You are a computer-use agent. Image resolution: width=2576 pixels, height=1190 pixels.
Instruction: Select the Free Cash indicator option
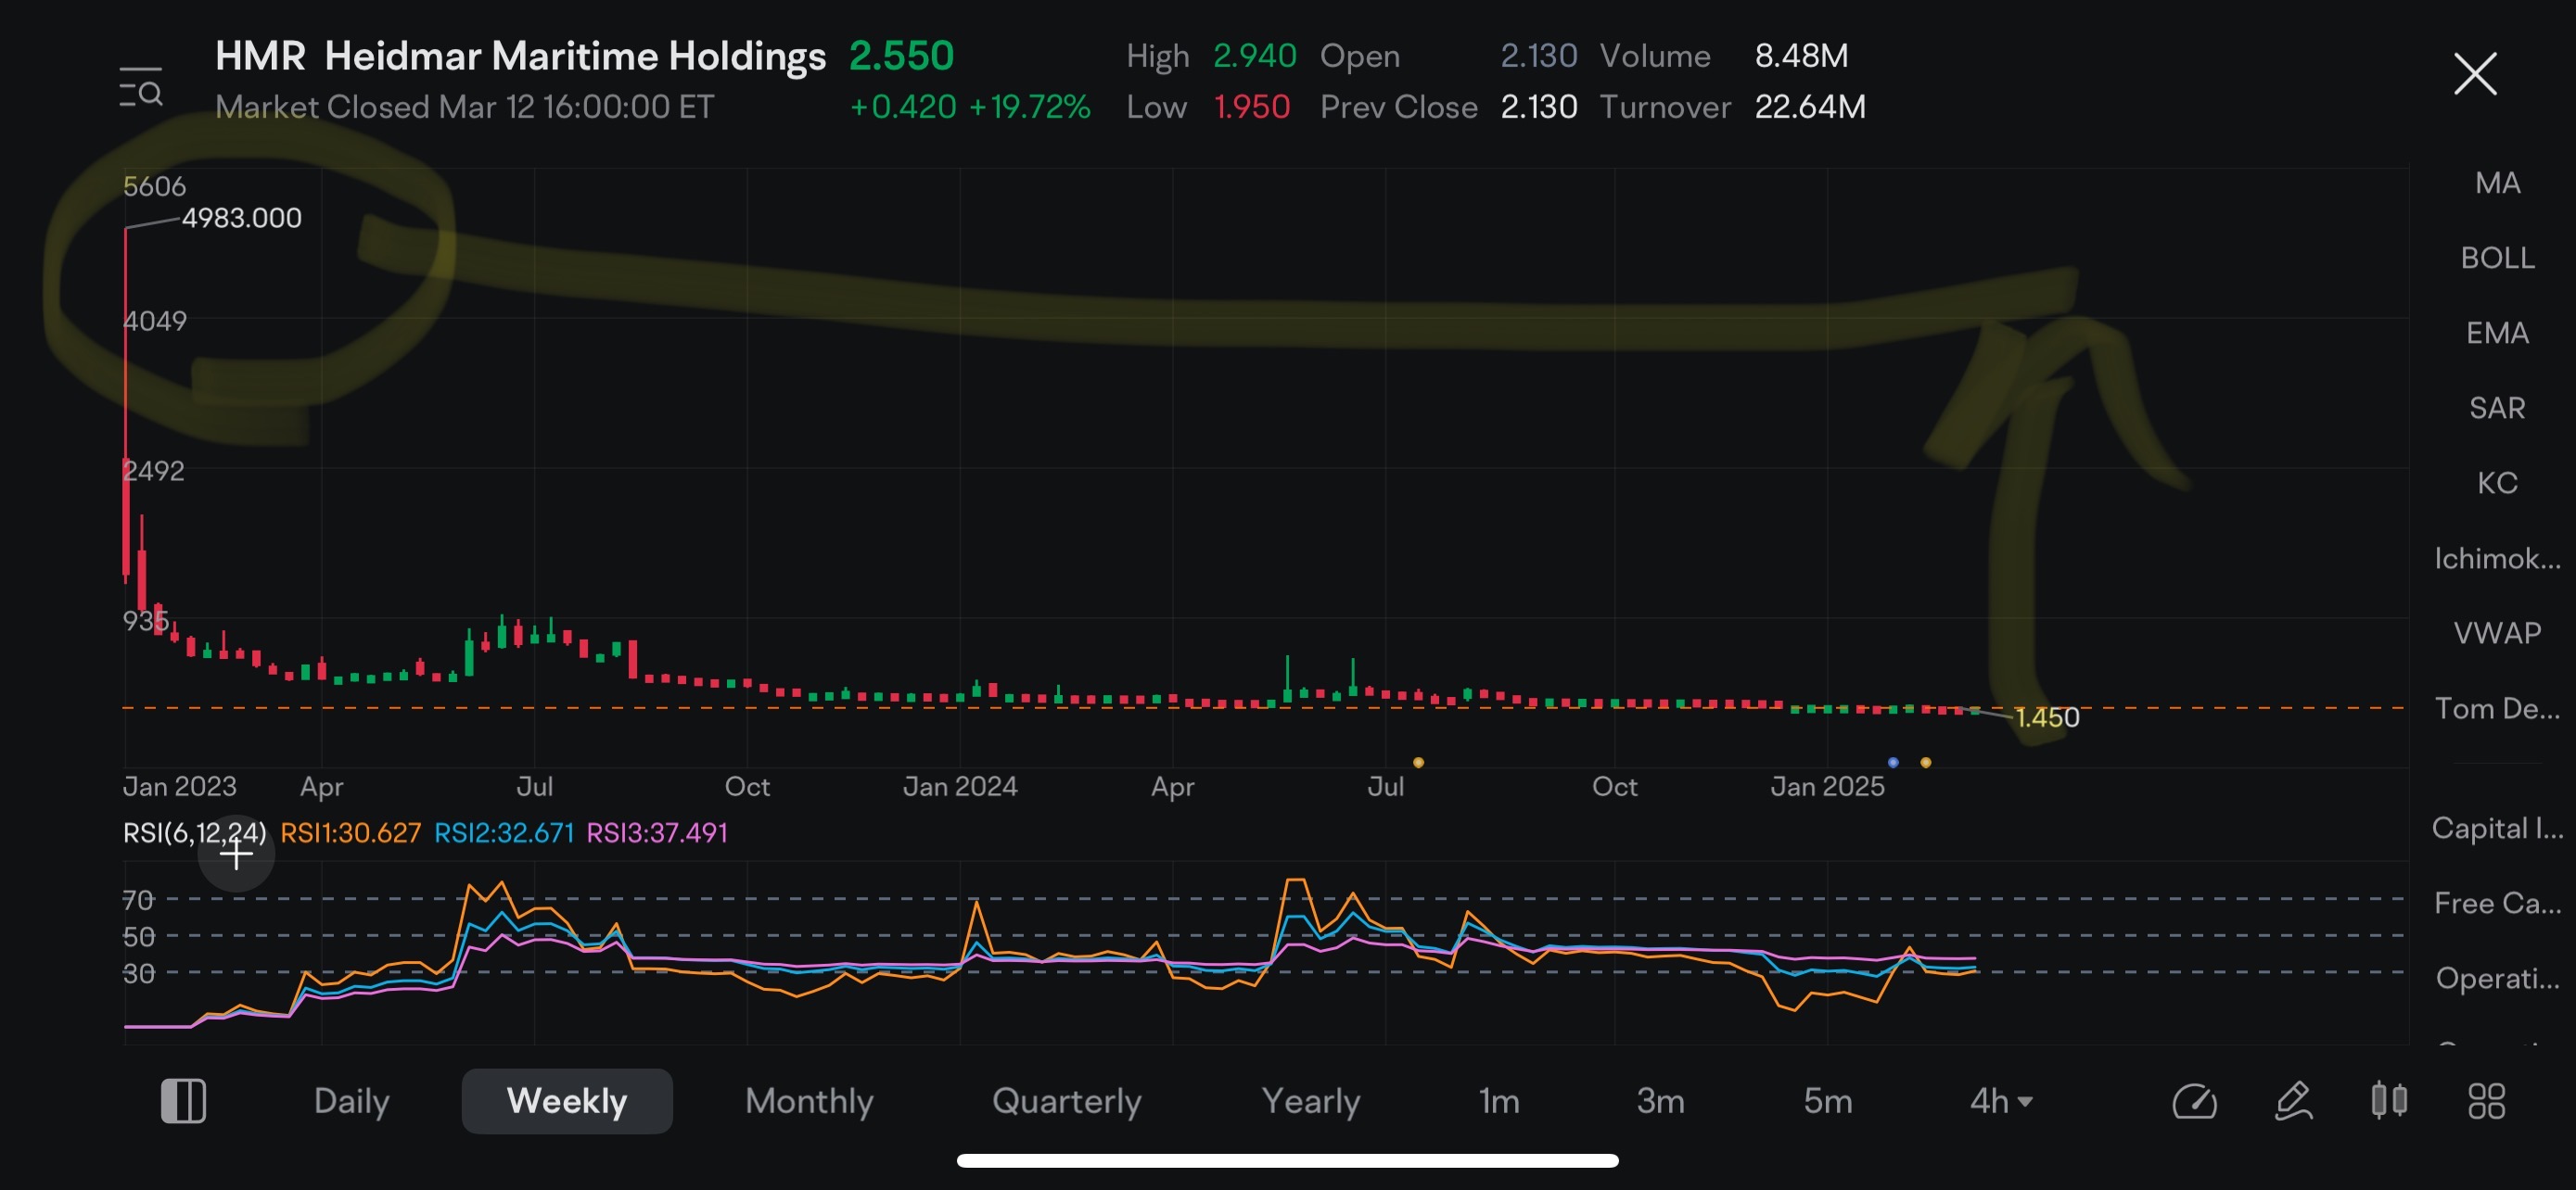click(x=2497, y=904)
